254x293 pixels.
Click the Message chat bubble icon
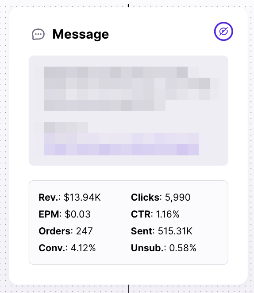pos(38,34)
